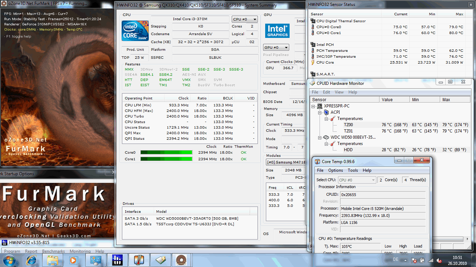Open HWiNFO32 Monitoring menu
The width and height of the screenshot is (476, 267).
point(80,251)
